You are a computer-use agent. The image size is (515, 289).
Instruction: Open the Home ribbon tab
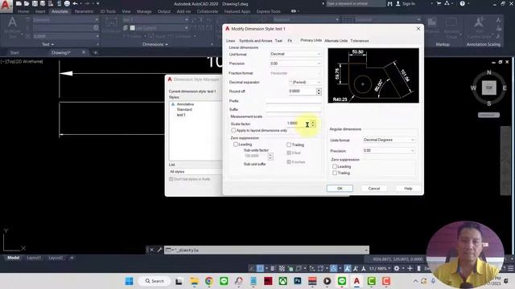tap(23, 11)
